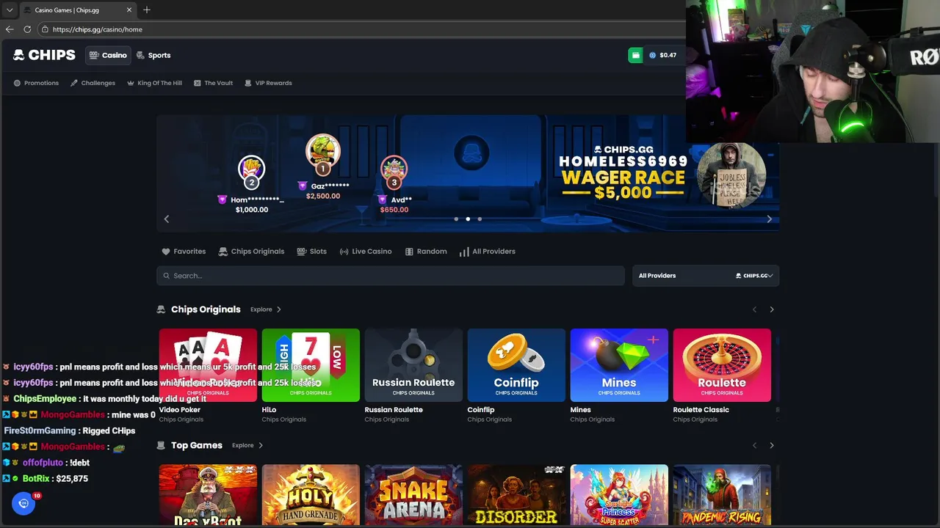Open the Snake Arena slot
The width and height of the screenshot is (940, 528).
point(413,495)
